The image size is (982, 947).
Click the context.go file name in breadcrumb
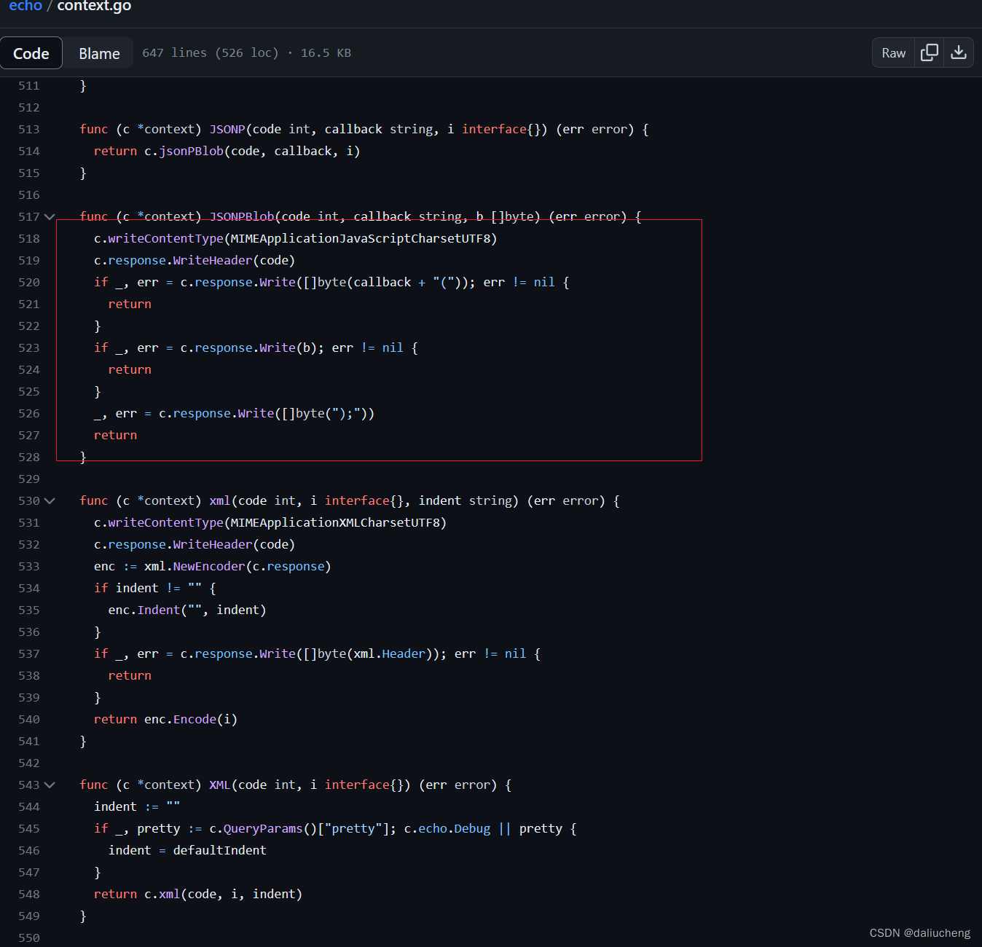(x=94, y=6)
